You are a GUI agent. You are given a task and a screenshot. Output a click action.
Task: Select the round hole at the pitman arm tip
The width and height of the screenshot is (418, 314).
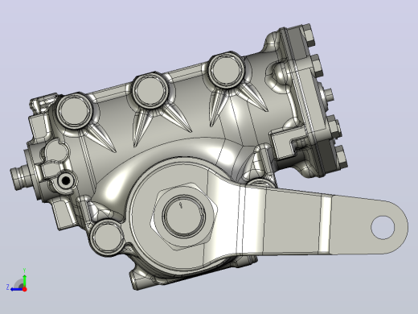pos(383,227)
